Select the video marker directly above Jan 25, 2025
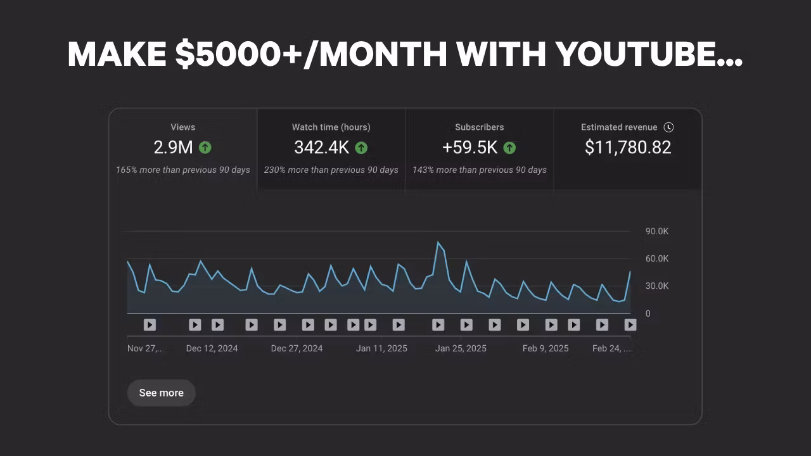Screen dimensions: 811x456 click(x=466, y=325)
